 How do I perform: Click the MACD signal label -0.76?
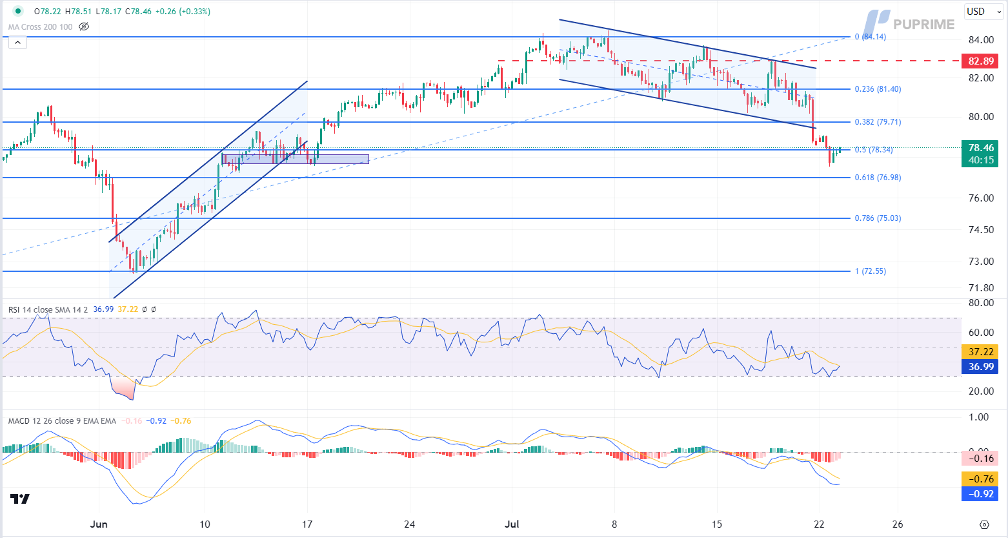980,479
